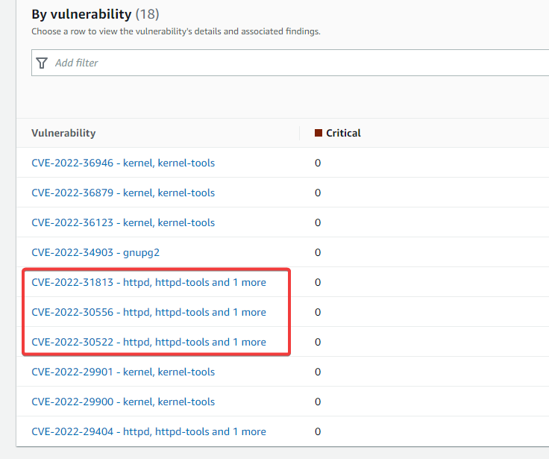
Task: Open CVE-2022-30556 httpd vulnerability link
Action: (x=148, y=312)
